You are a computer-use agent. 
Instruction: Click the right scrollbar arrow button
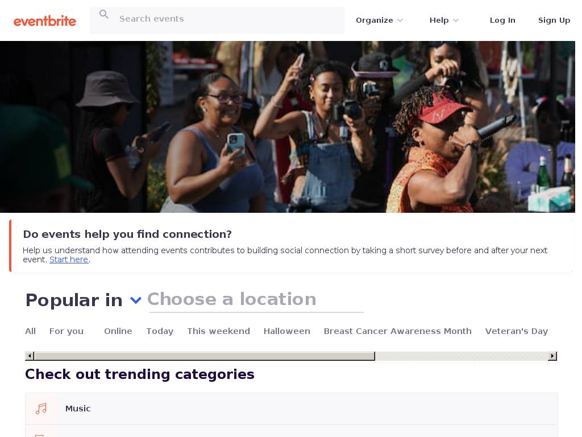click(x=552, y=356)
